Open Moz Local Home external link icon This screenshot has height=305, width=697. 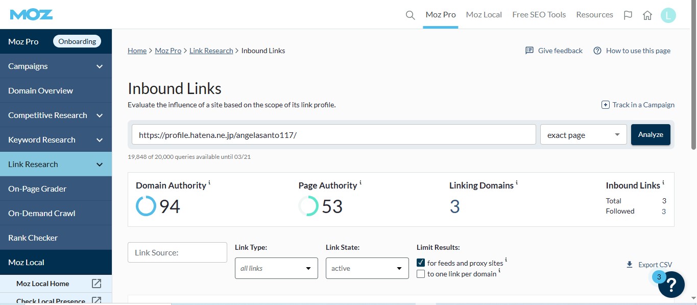96,284
